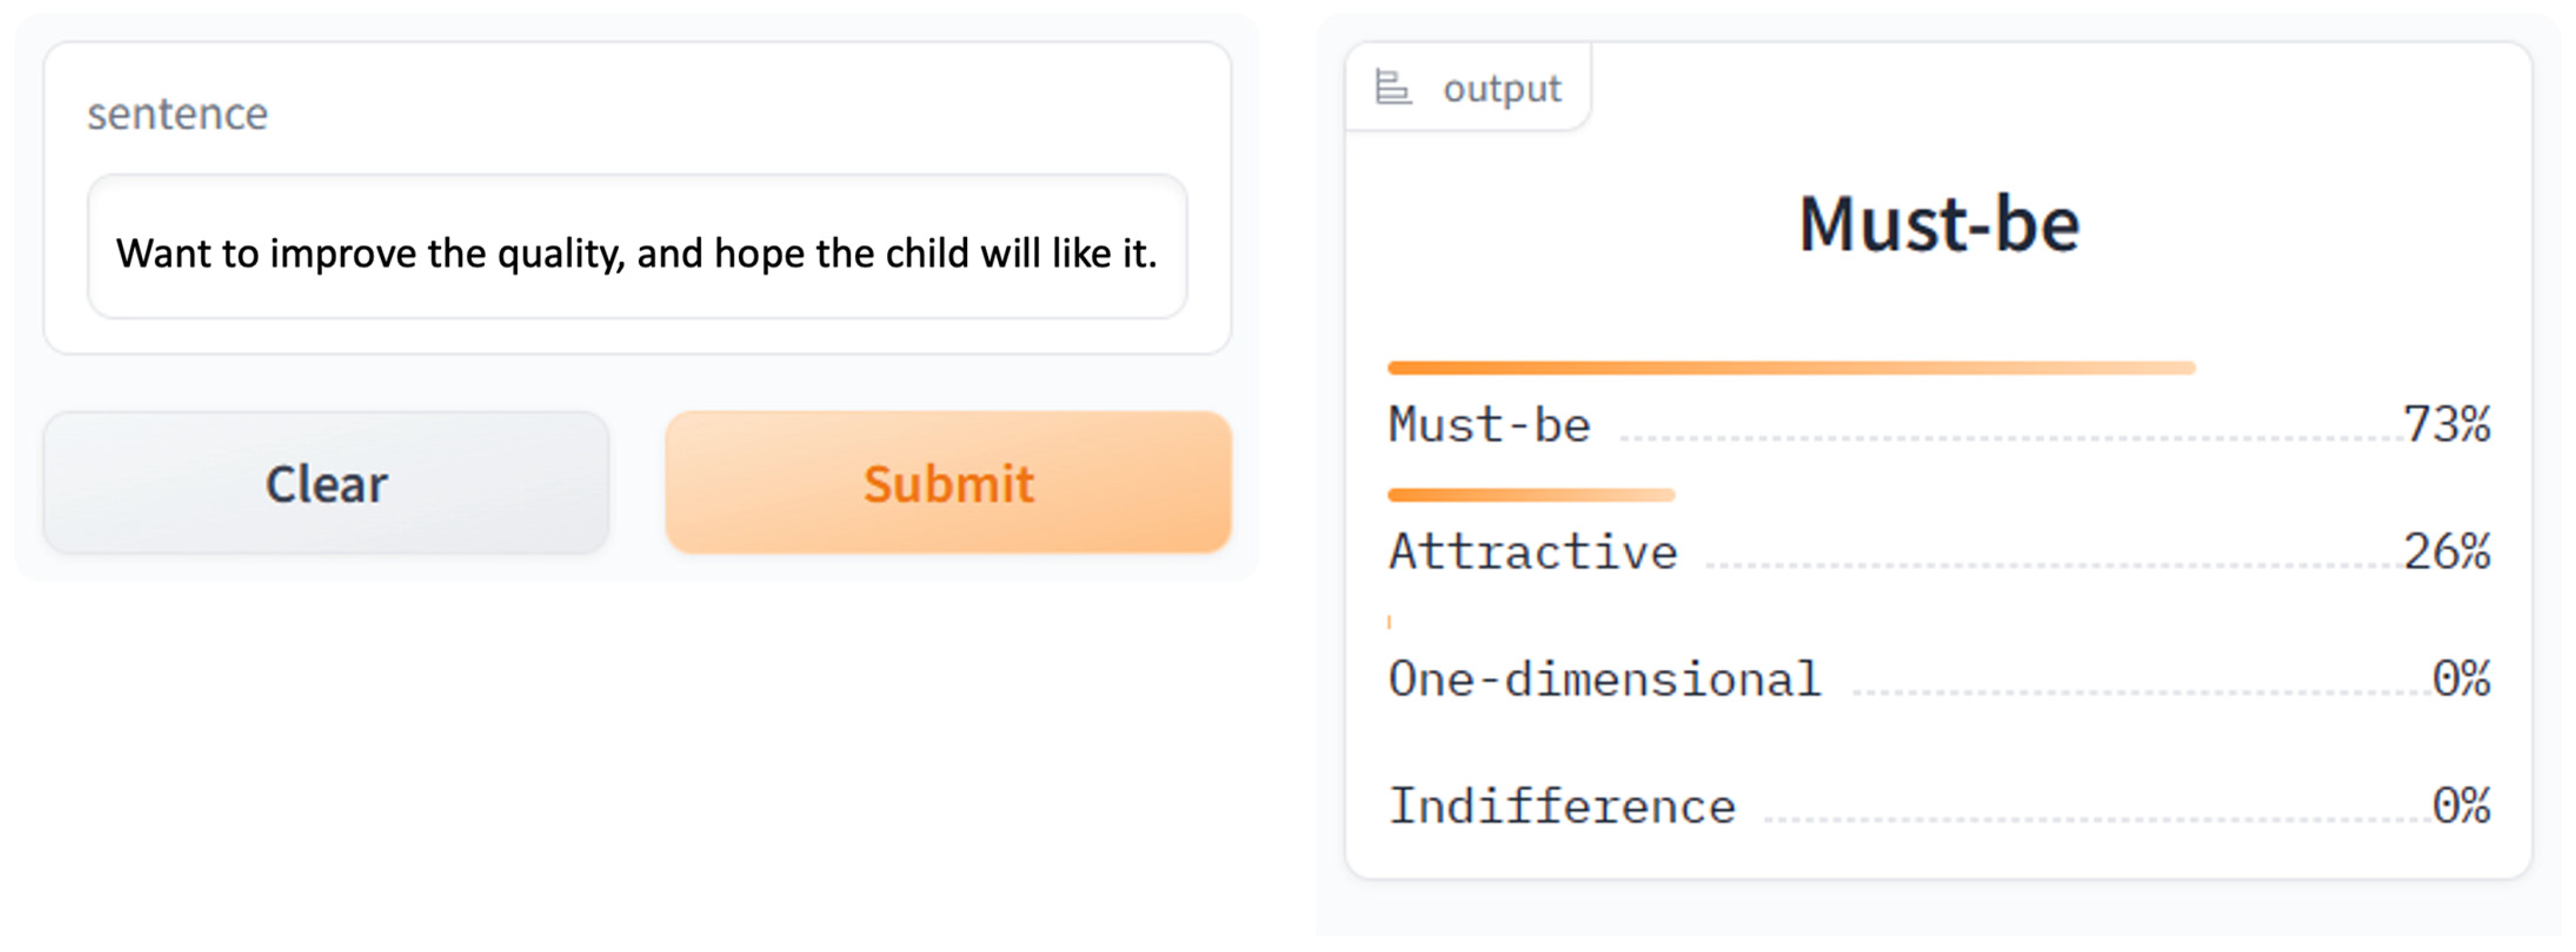Click the 26% confidence value

coord(2446,551)
